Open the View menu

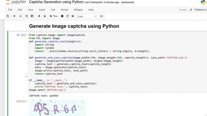[x=30, y=10]
